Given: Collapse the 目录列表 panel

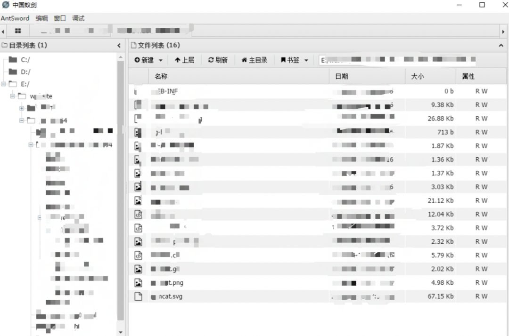Looking at the screenshot, I should click(x=119, y=45).
